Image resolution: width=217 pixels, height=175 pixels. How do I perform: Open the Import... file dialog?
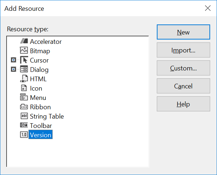pyautogui.click(x=183, y=50)
